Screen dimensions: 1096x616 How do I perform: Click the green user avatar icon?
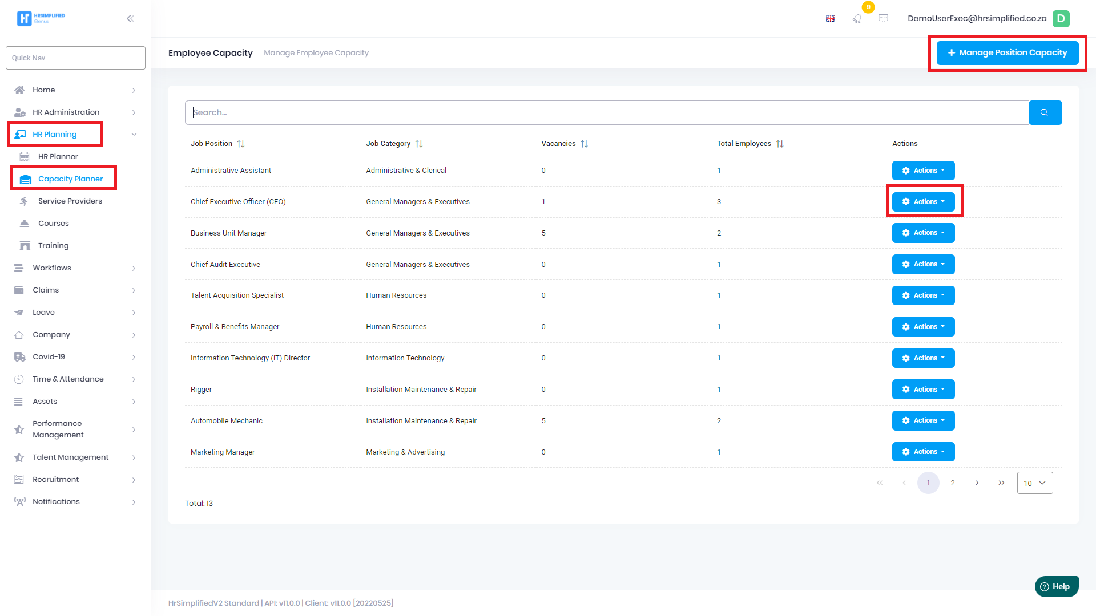click(x=1061, y=18)
